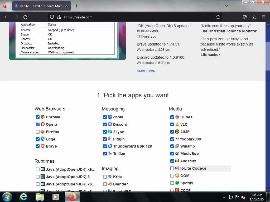The width and height of the screenshot is (270, 202).
Task: Uncheck the Chrome checkbox
Action: point(37,117)
